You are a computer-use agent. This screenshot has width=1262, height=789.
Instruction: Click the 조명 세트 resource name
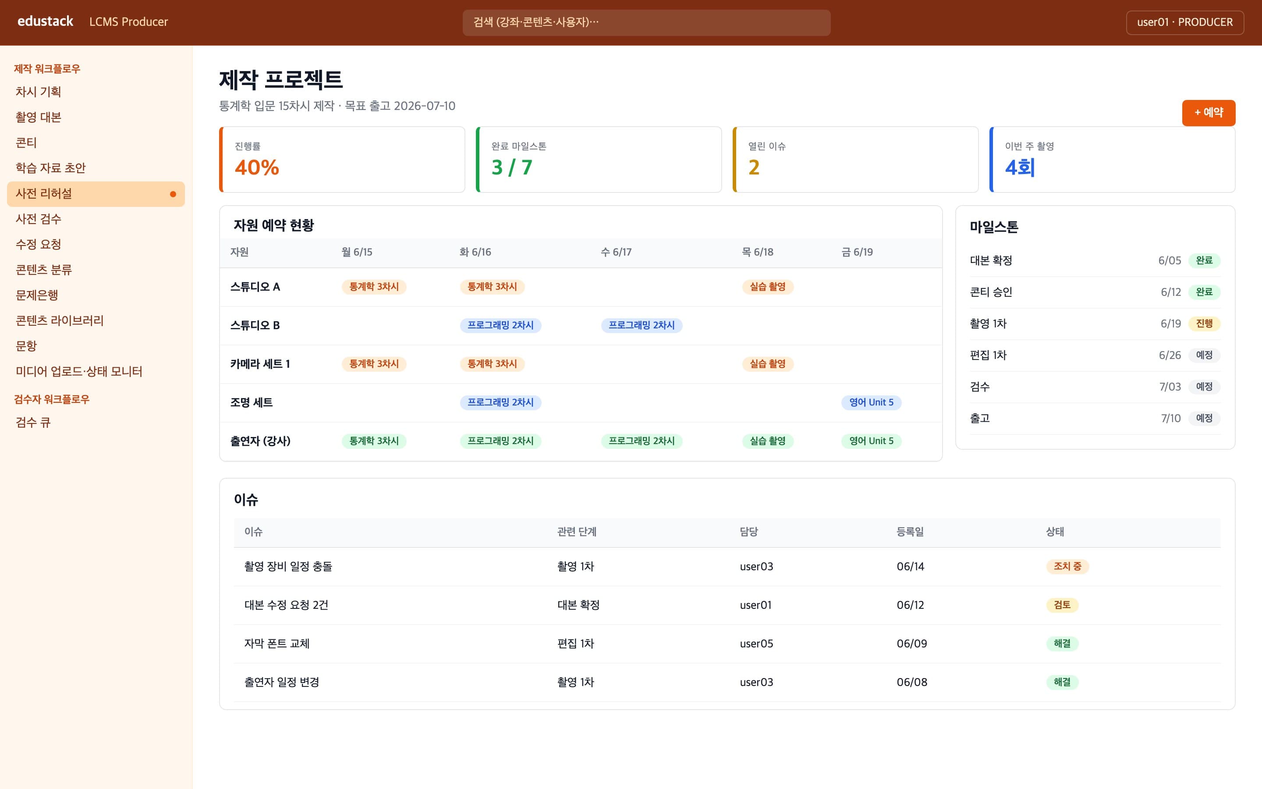coord(252,403)
